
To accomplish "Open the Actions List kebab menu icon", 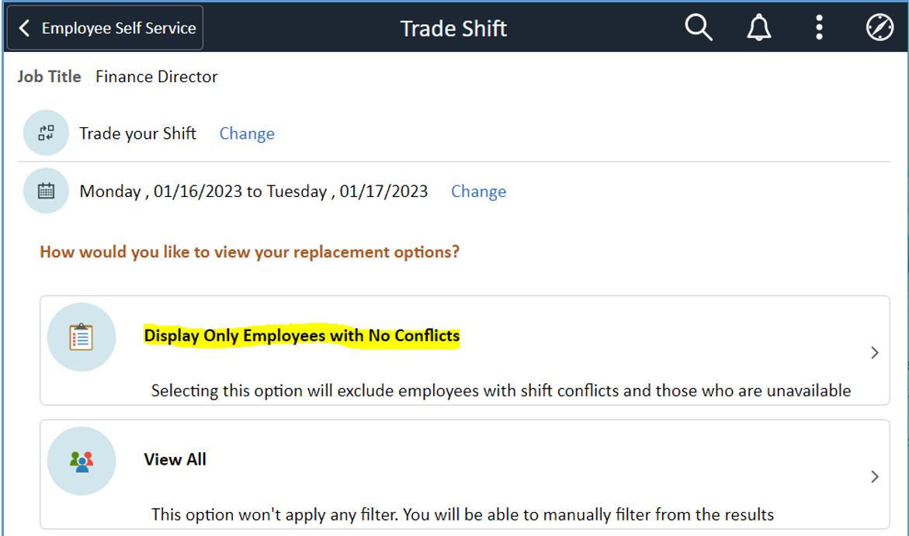I will pos(818,27).
